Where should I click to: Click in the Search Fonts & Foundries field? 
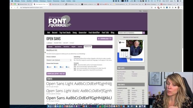point(130,33)
